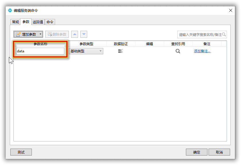Screen dimensions: 241x165
Task: Switch to the 常规 tab
Action: click(15, 22)
